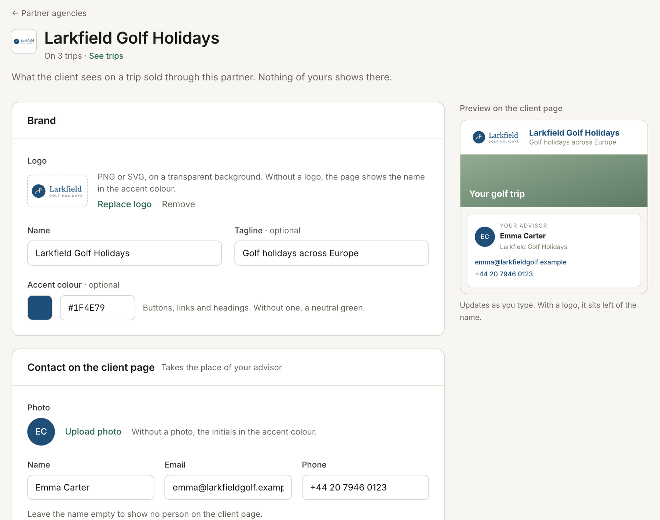This screenshot has height=520, width=660.
Task: Remove the current logo
Action: tap(178, 204)
